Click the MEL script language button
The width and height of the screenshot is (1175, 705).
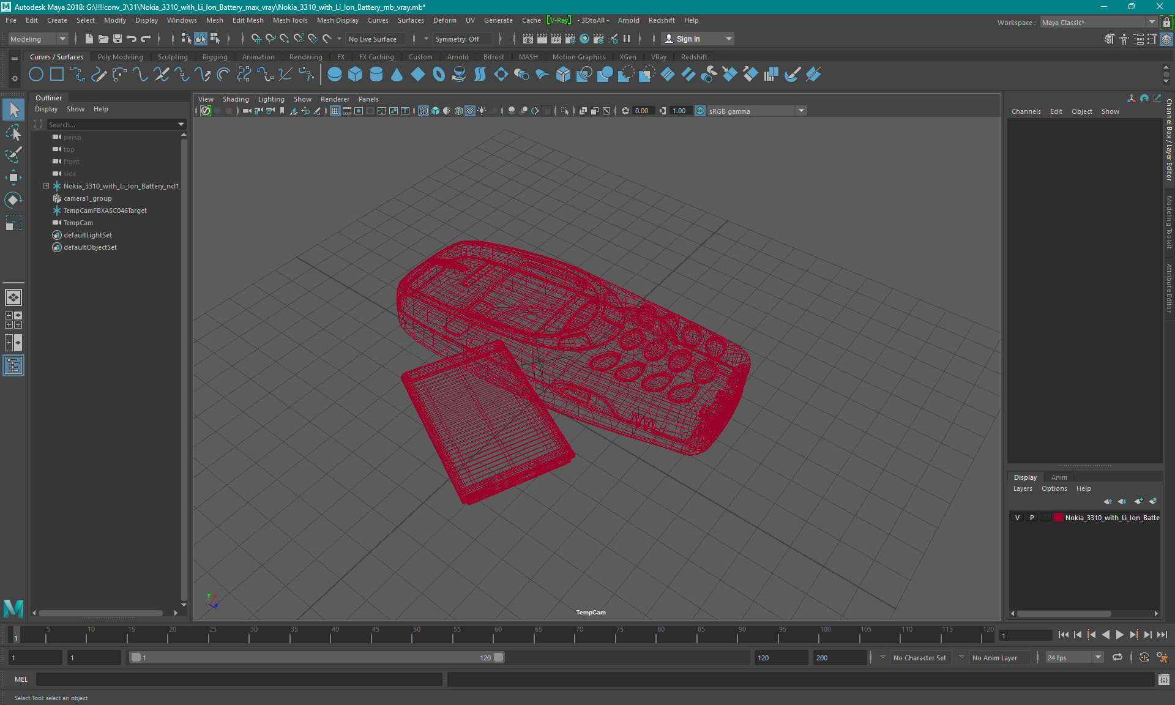tap(21, 679)
